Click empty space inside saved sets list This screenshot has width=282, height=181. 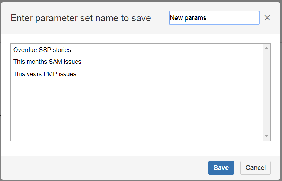pos(134,111)
